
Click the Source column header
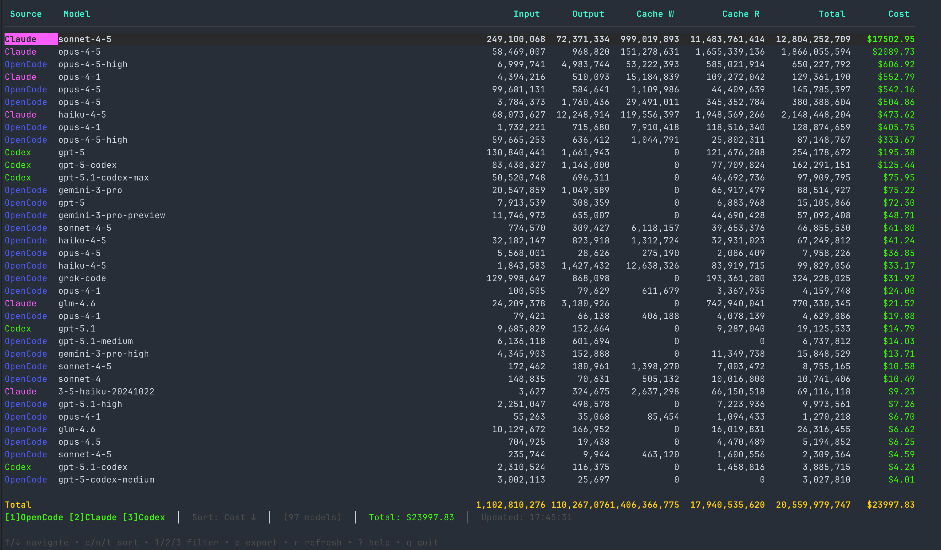coord(26,14)
